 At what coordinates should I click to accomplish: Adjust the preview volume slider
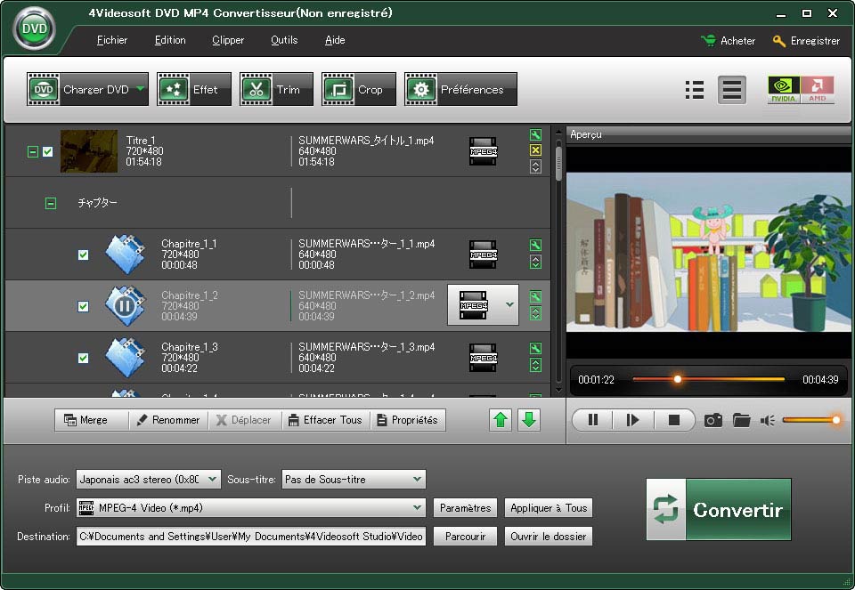coord(810,420)
